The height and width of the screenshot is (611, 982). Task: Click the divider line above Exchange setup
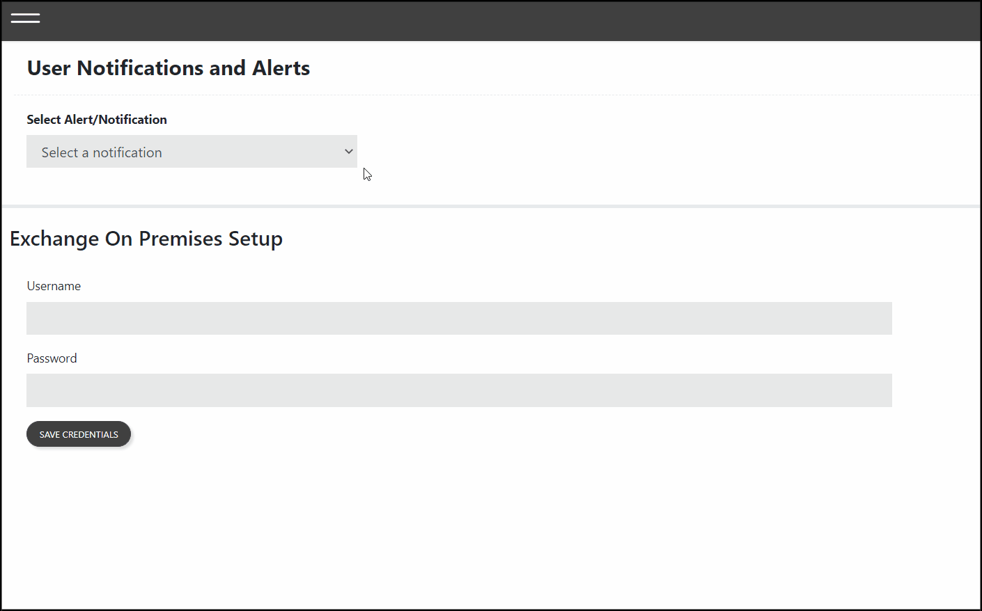(491, 206)
